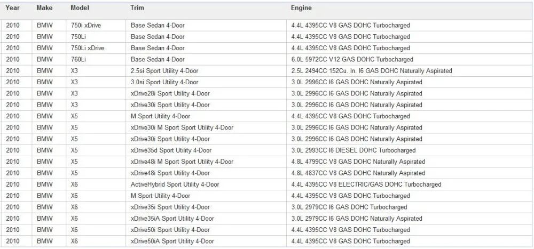
Task: Click the Year column header
Action: tap(12, 7)
